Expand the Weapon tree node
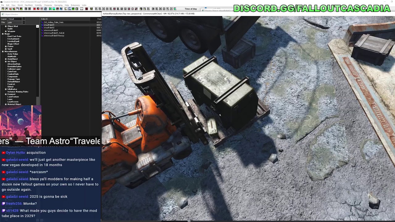This screenshot has width=395, height=222. (x=6, y=31)
